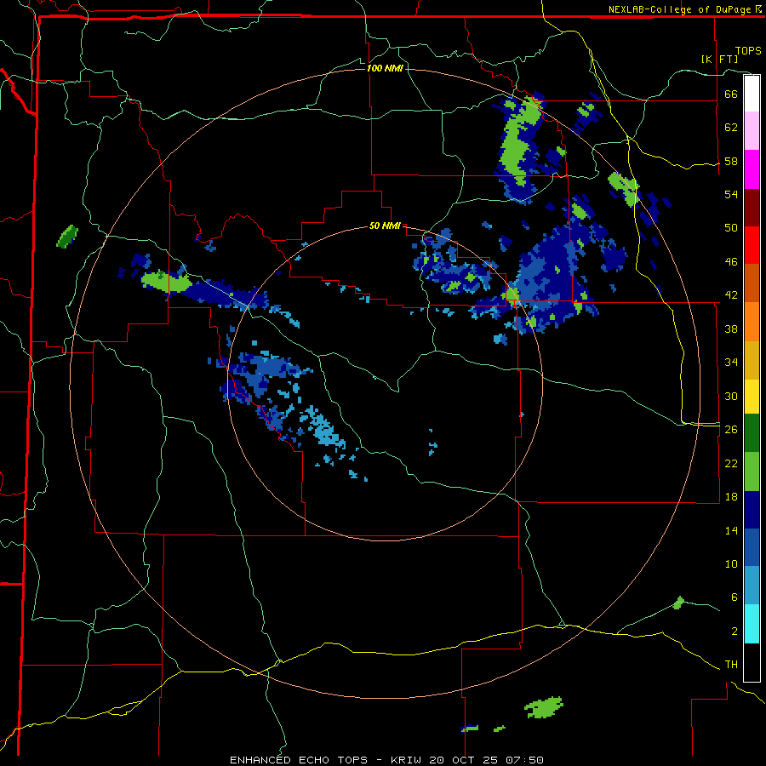Image resolution: width=766 pixels, height=766 pixels.
Task: Pick the navy blue legend swatch
Action: (x=752, y=510)
